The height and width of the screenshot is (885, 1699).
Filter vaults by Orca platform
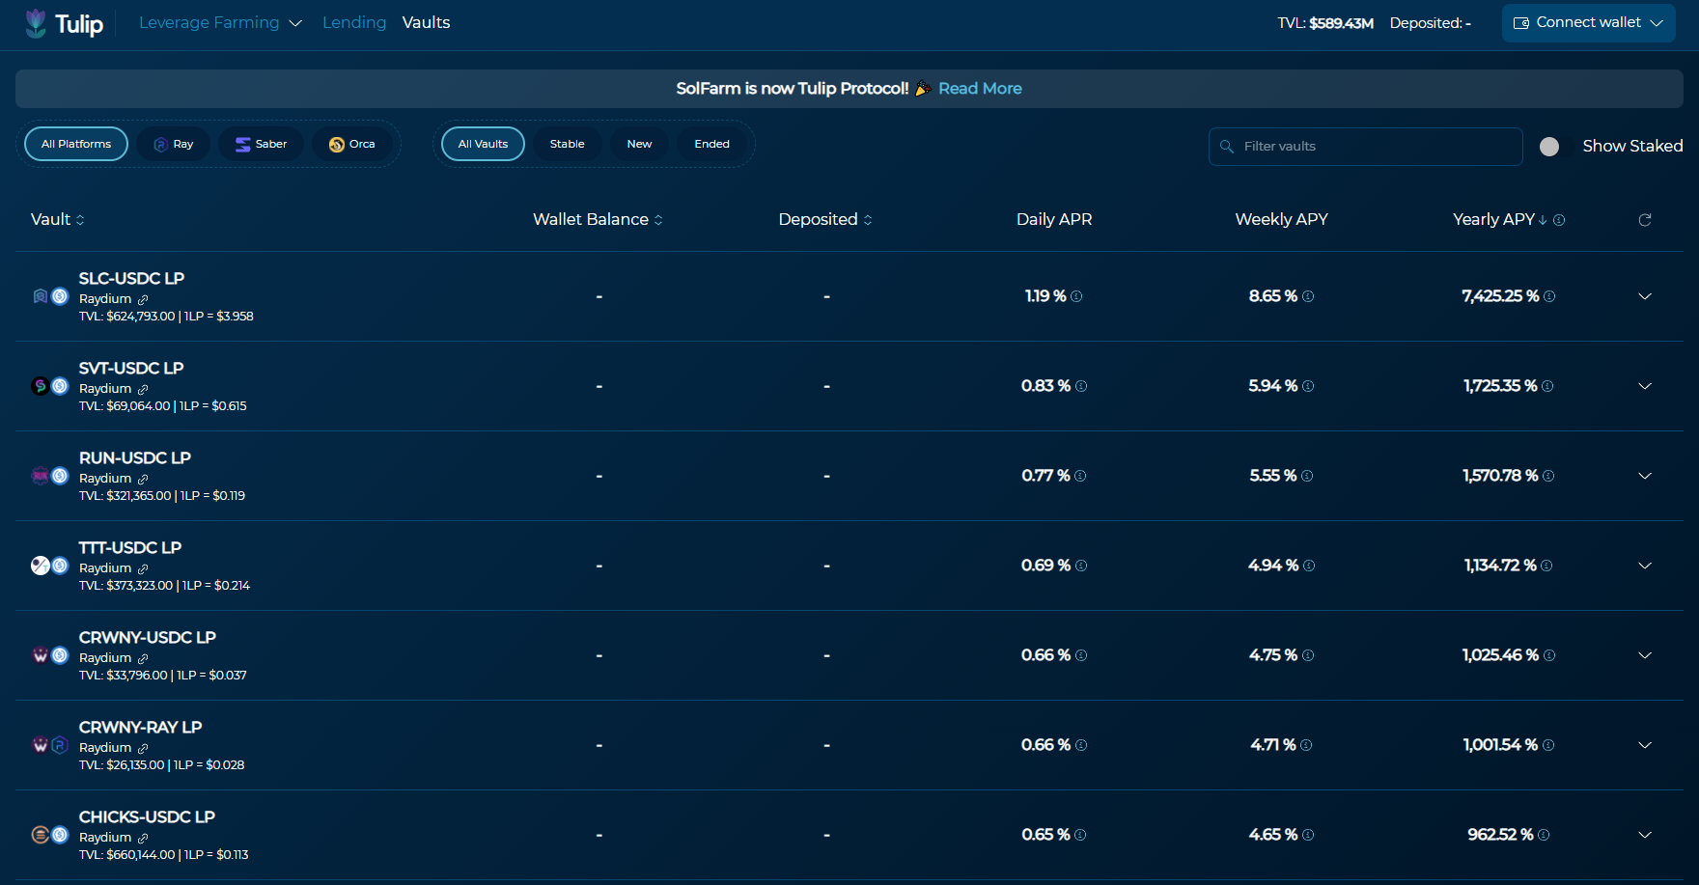[x=351, y=144]
